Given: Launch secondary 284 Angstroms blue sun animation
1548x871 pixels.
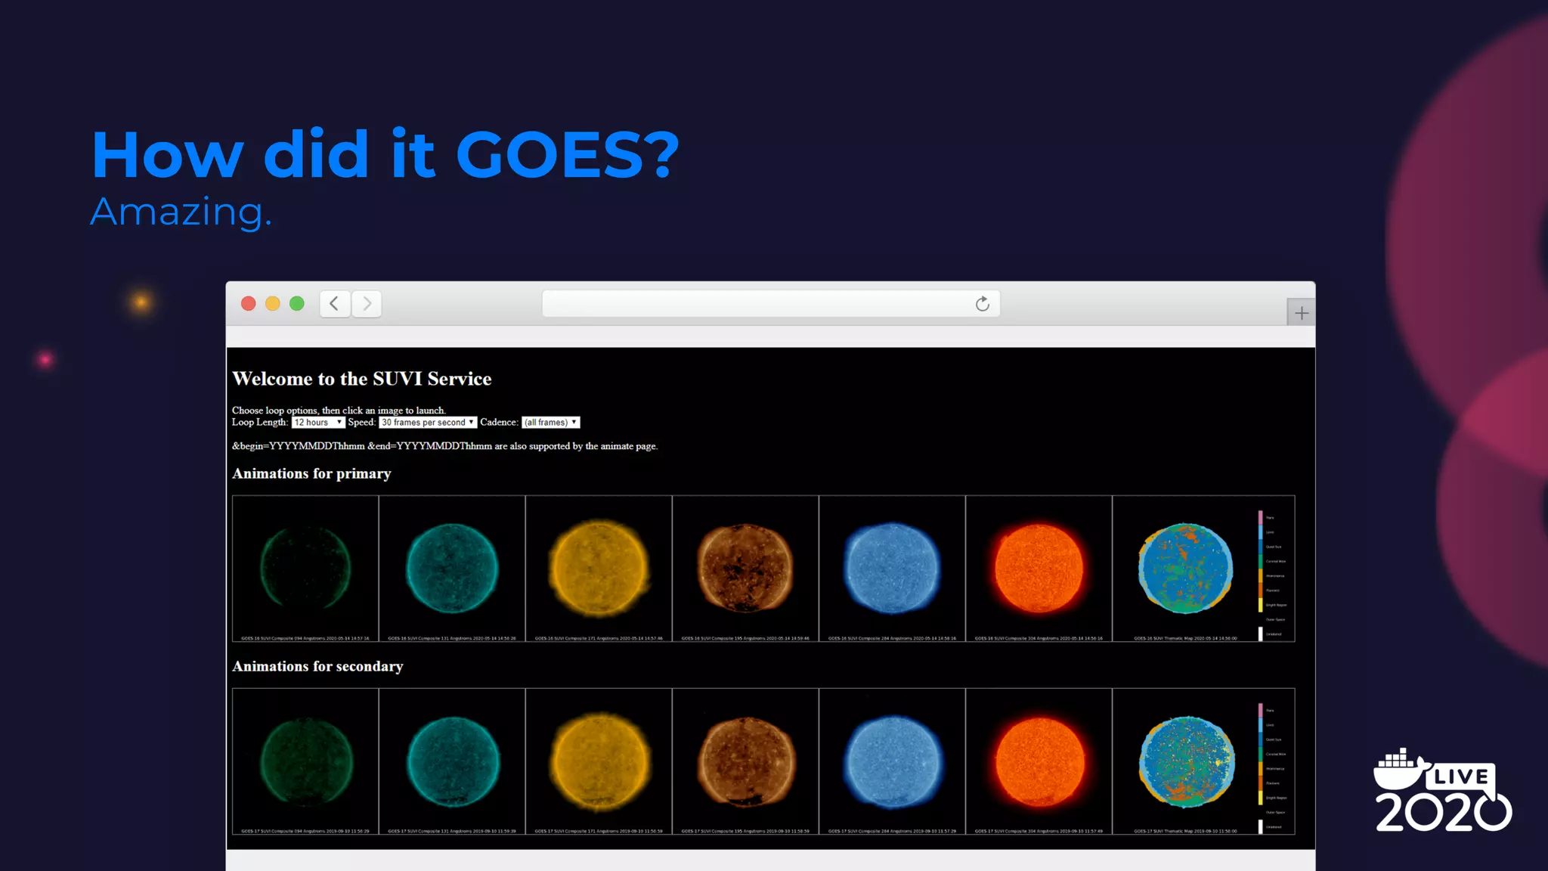Looking at the screenshot, I should coord(892,761).
